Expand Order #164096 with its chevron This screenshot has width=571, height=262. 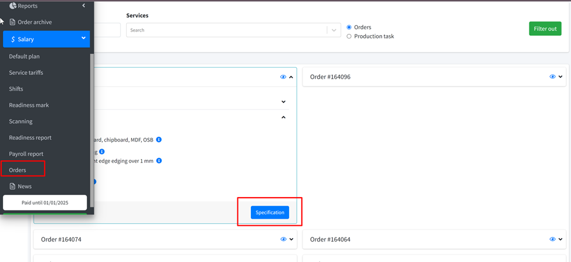560,77
